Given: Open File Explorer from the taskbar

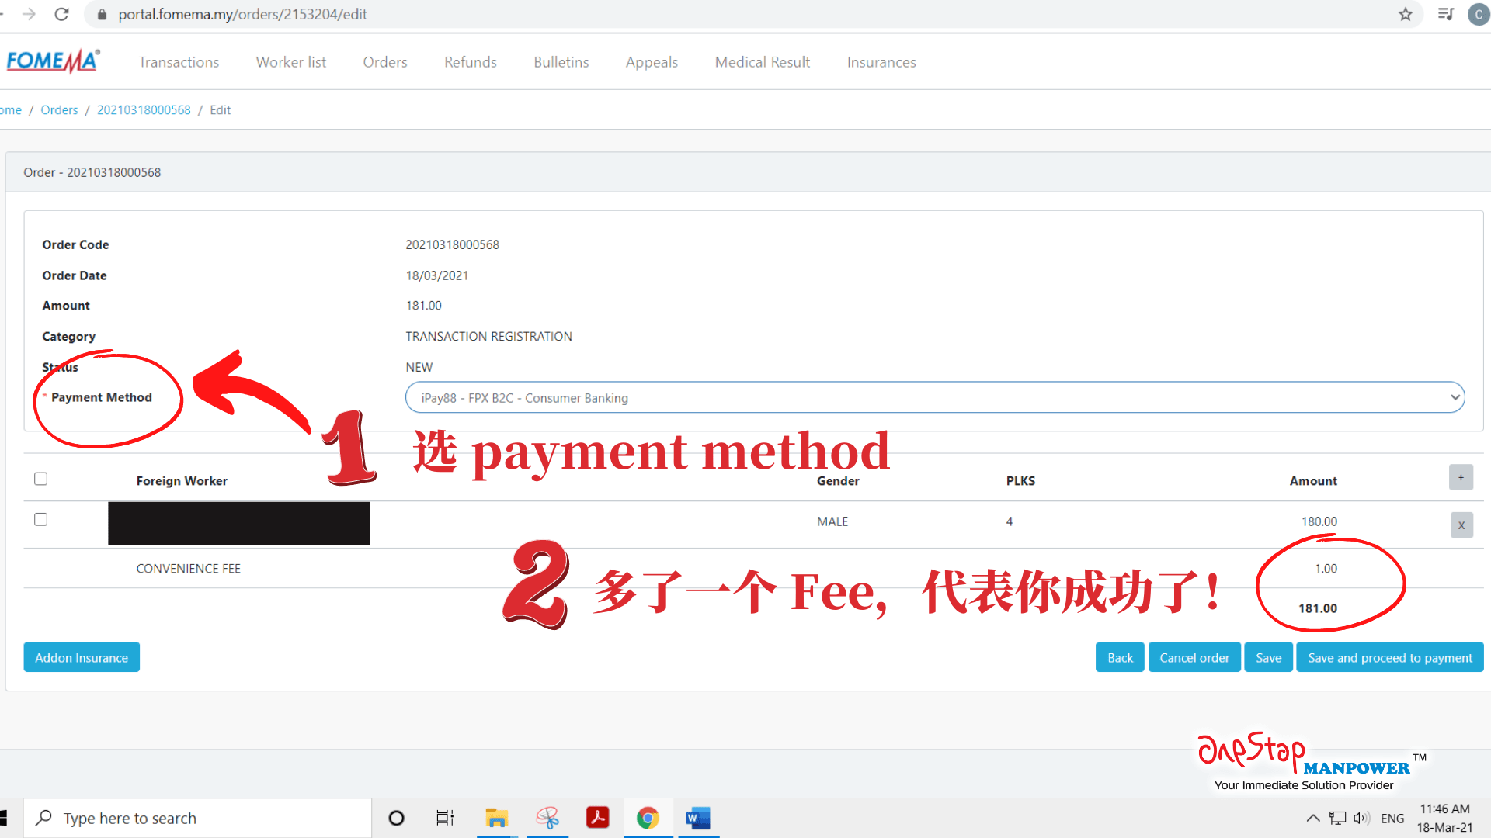Looking at the screenshot, I should (x=496, y=818).
